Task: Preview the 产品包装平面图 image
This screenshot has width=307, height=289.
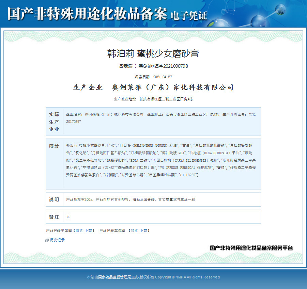Action: (x=79, y=230)
